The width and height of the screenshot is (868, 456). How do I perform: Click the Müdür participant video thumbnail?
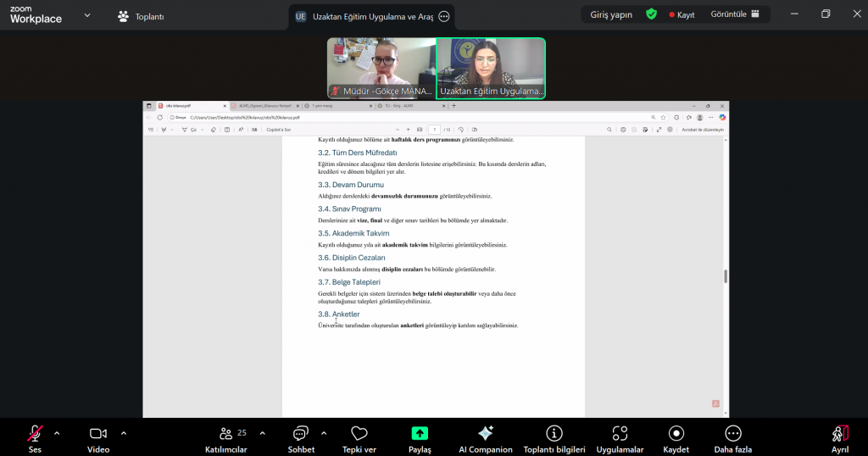[381, 68]
